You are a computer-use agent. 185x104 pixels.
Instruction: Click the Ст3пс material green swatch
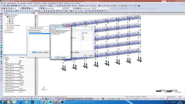click(x=10, y=20)
